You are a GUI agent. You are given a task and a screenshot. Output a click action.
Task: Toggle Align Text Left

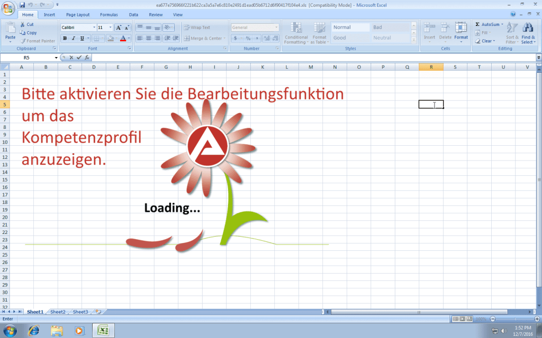coord(140,38)
